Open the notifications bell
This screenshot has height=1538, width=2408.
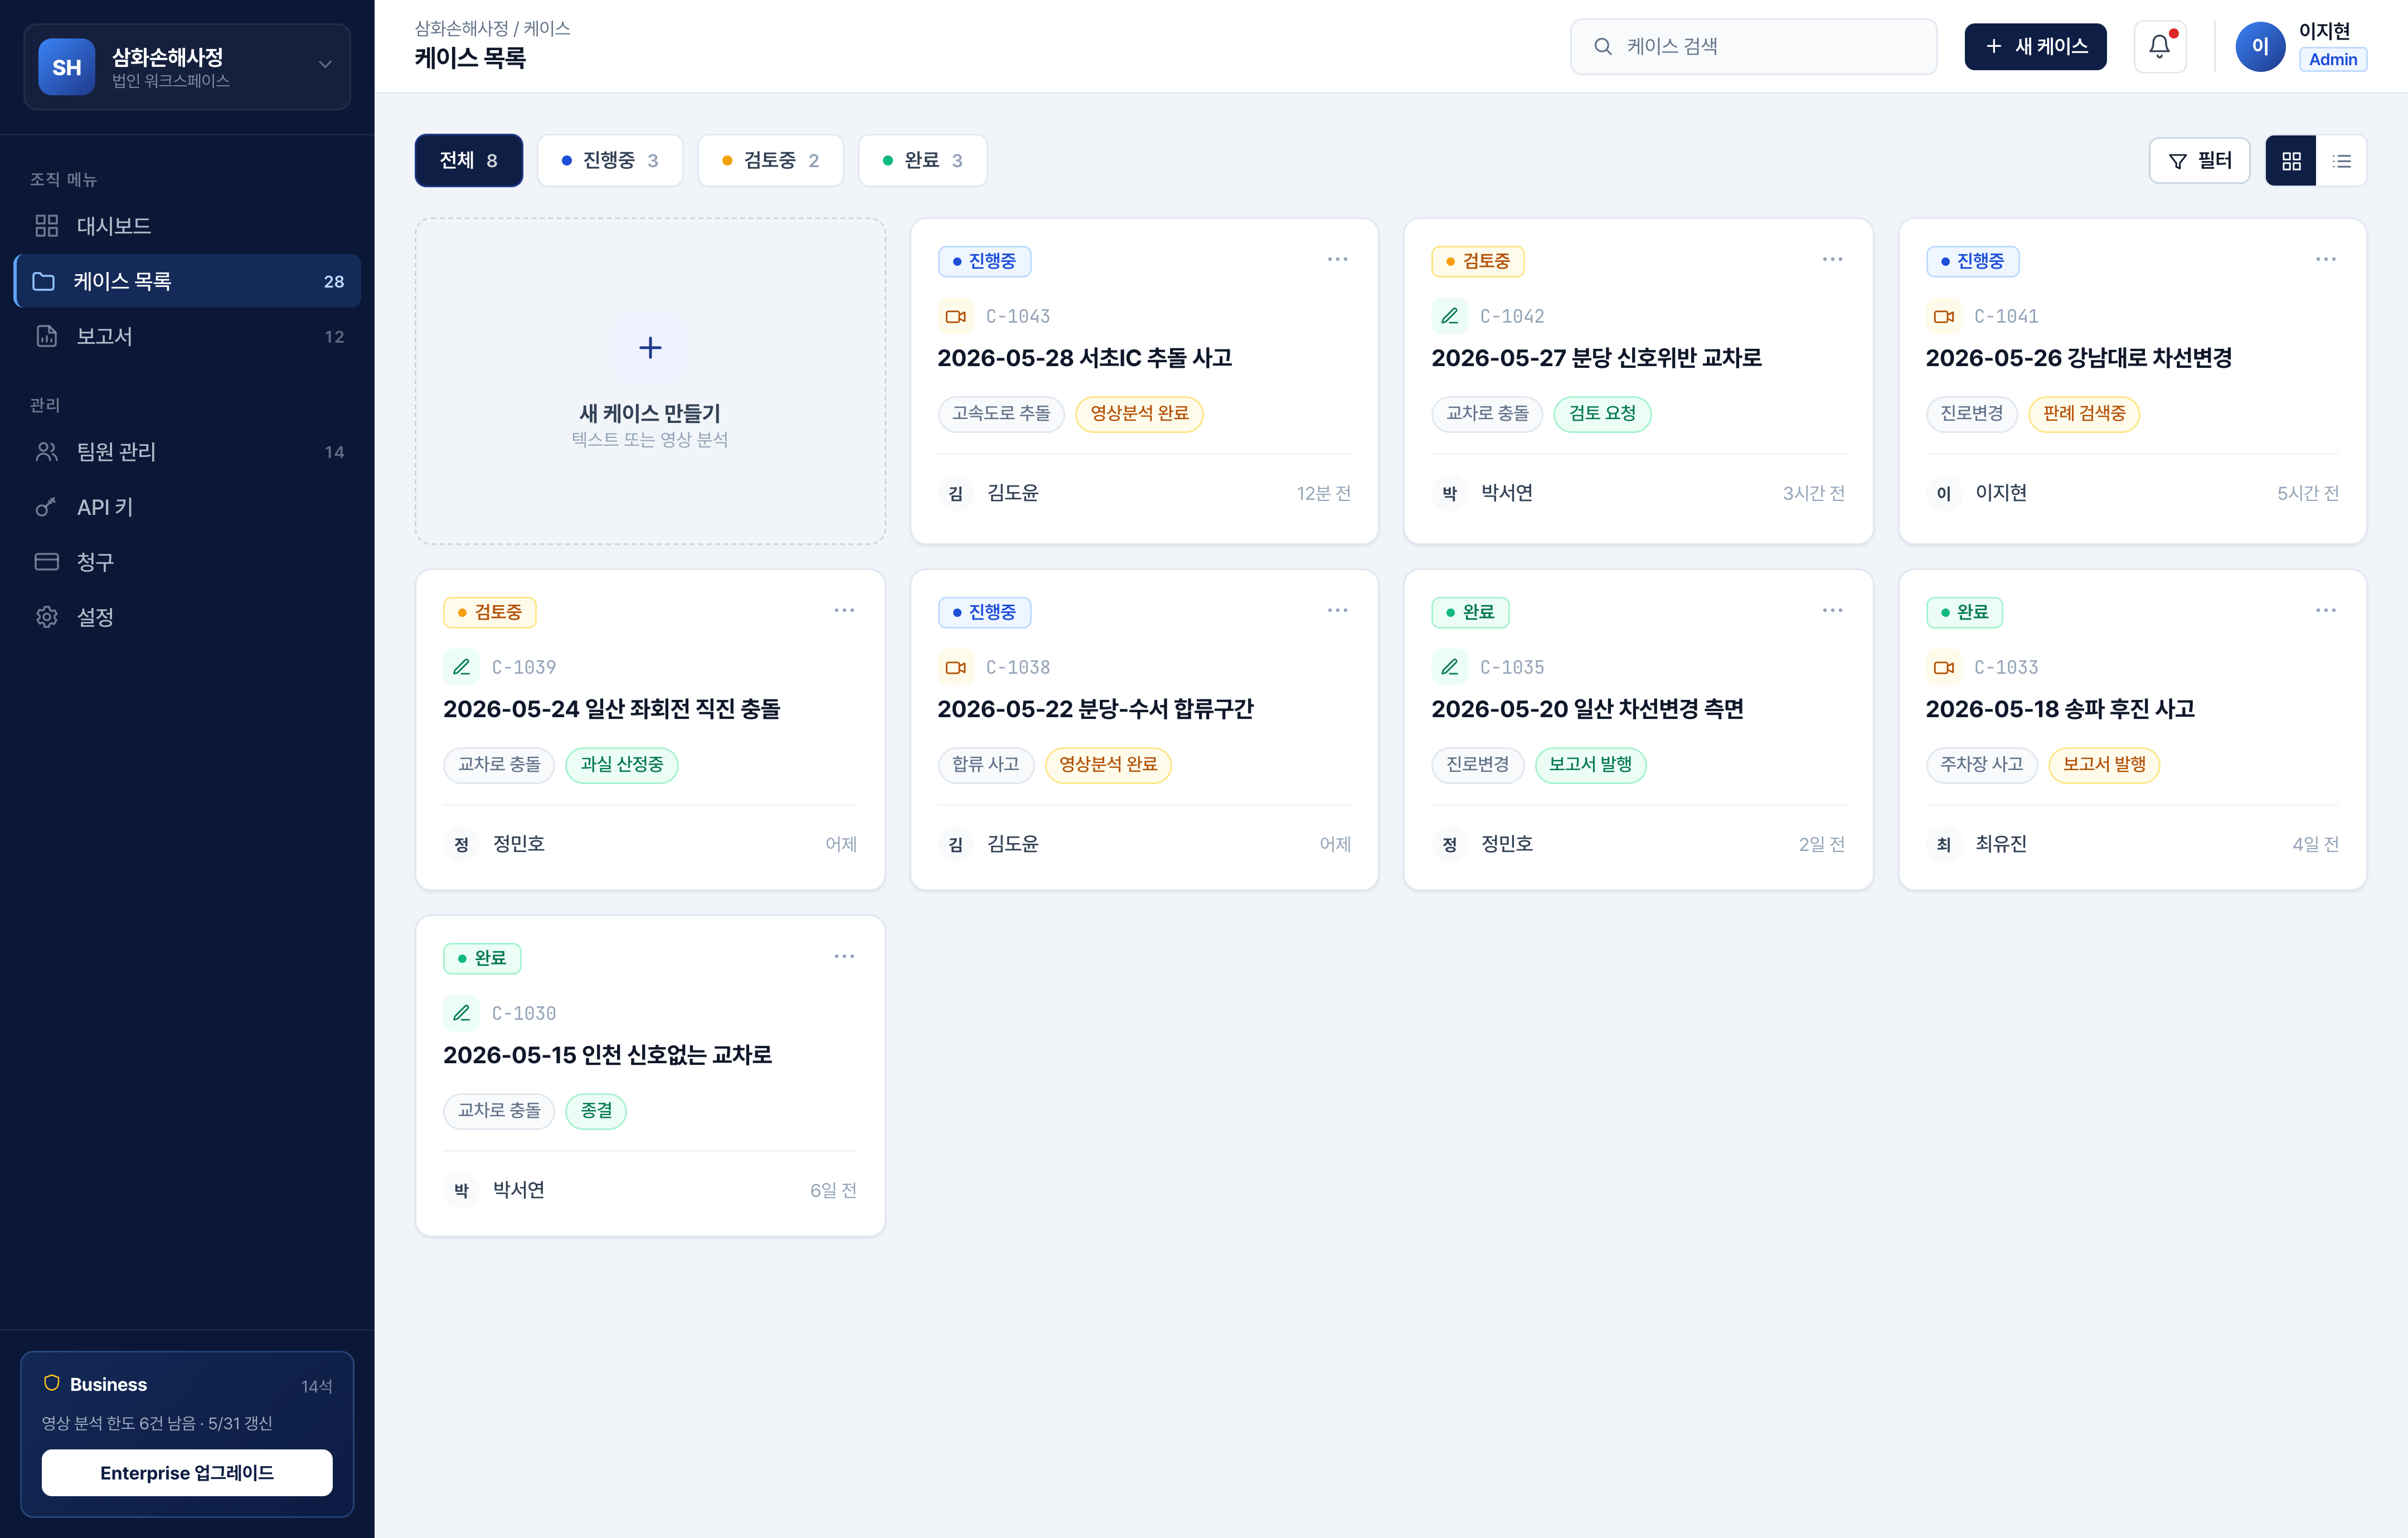pos(2159,46)
